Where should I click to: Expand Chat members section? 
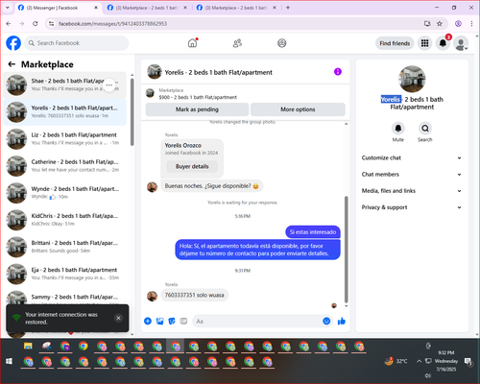412,175
